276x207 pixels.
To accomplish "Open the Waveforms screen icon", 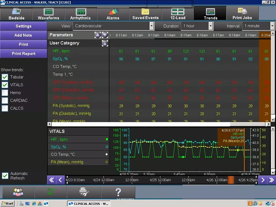I will click(x=49, y=12).
